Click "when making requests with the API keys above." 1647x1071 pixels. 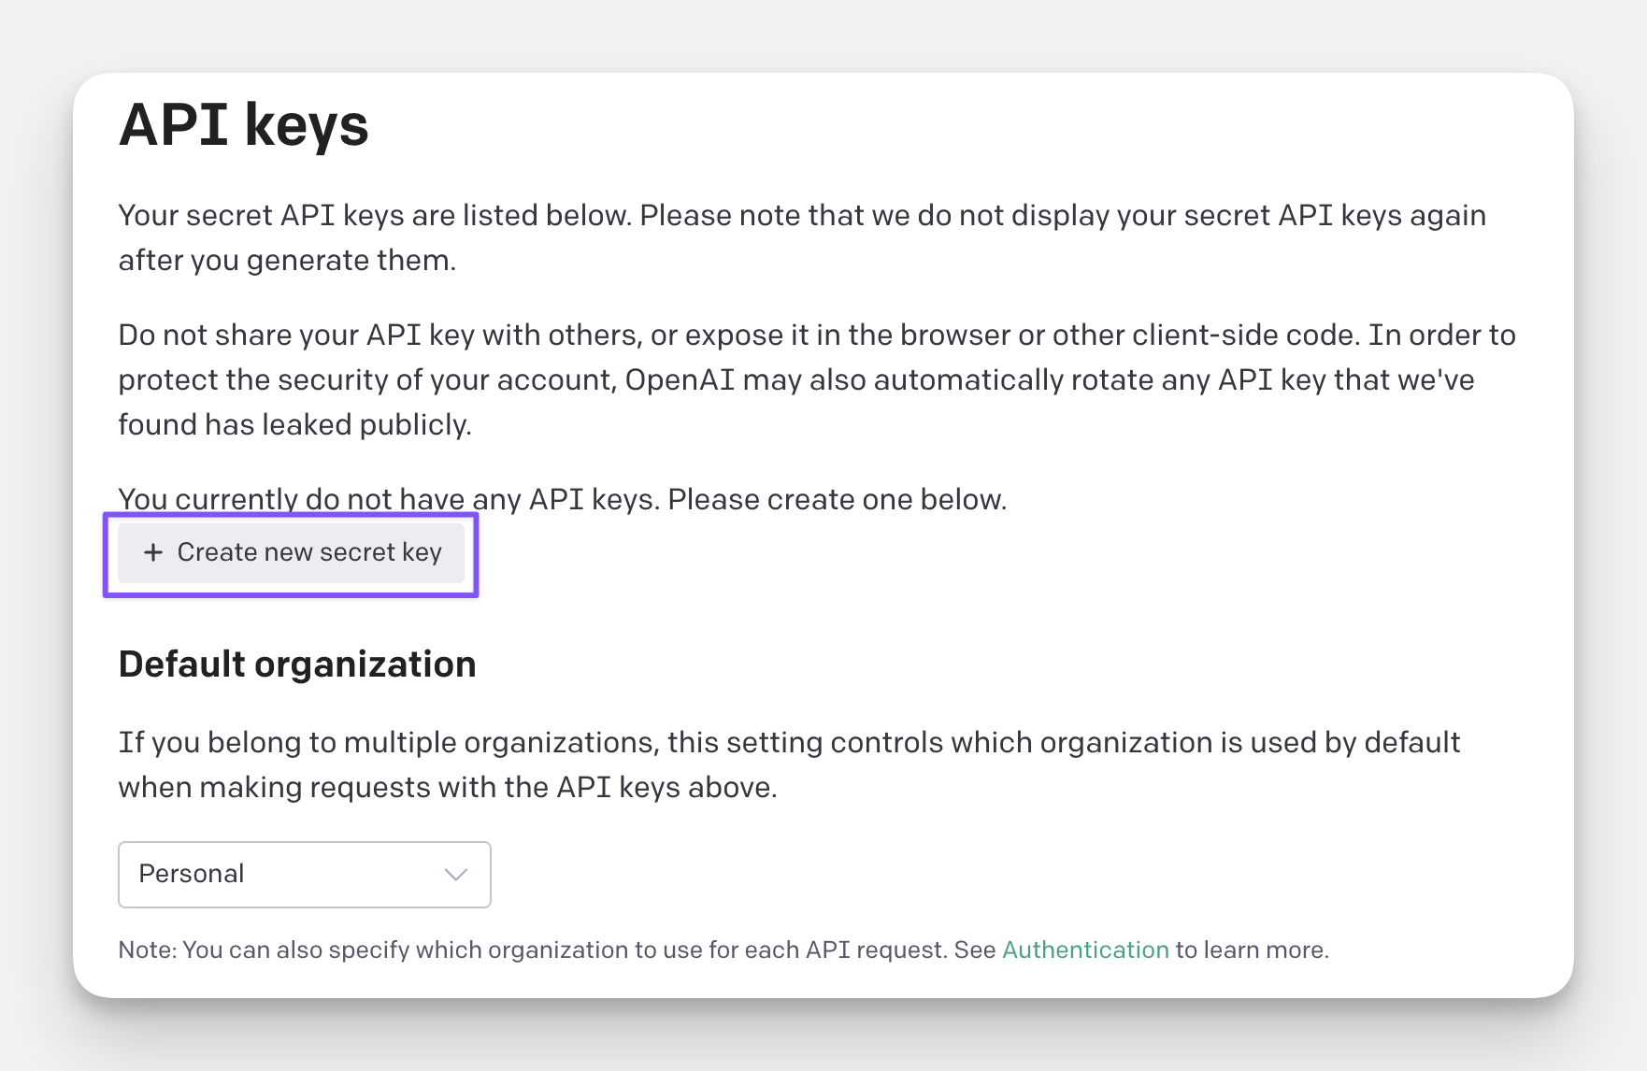pyautogui.click(x=448, y=788)
